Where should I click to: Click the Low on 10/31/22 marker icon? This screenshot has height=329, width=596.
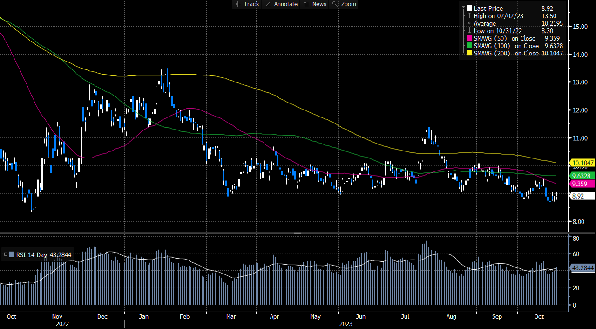pyautogui.click(x=469, y=31)
